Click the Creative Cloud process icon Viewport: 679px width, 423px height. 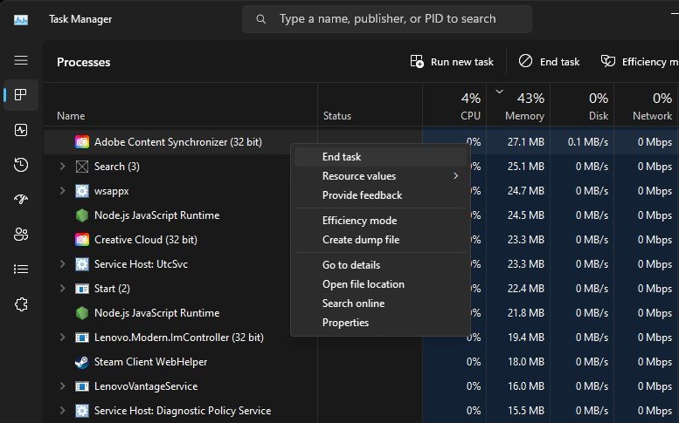82,239
